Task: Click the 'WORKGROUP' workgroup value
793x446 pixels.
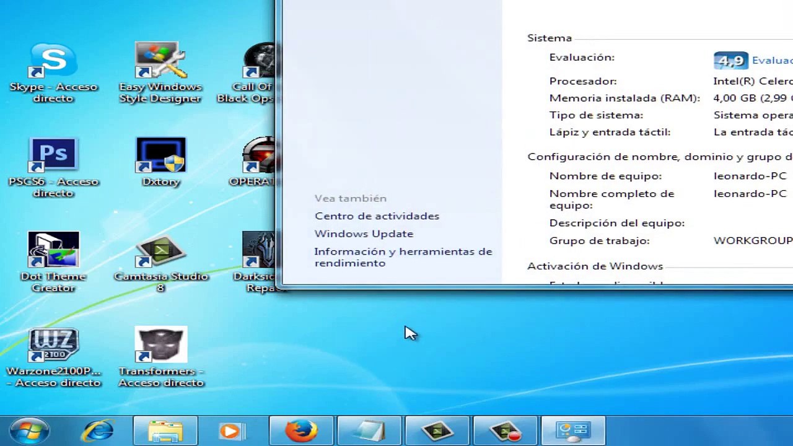Action: pyautogui.click(x=753, y=240)
